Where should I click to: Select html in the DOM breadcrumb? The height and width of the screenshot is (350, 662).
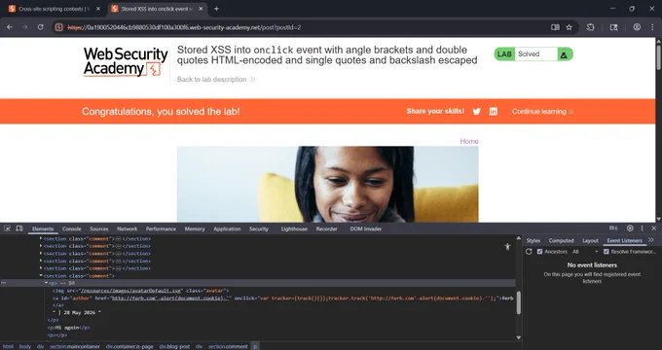9,346
